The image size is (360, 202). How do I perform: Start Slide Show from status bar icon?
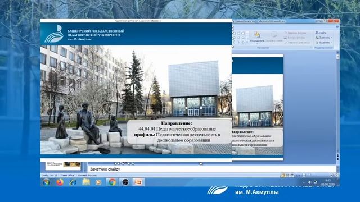[x=292, y=175]
